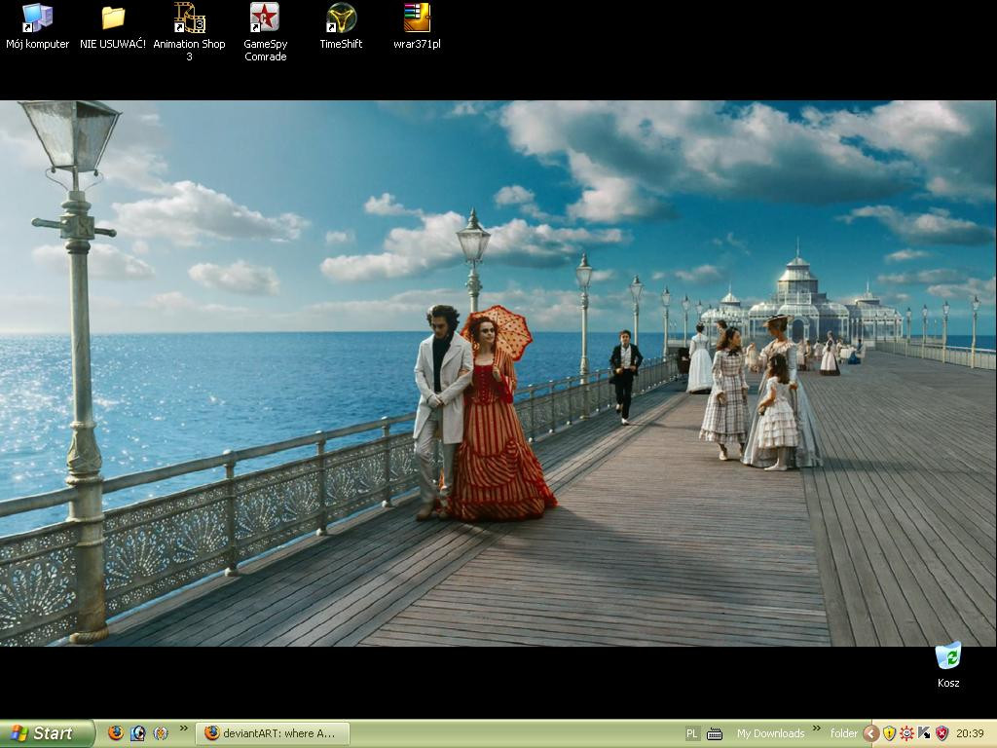Select the Kosz recycle bin icon
This screenshot has height=748, width=997.
point(948,664)
